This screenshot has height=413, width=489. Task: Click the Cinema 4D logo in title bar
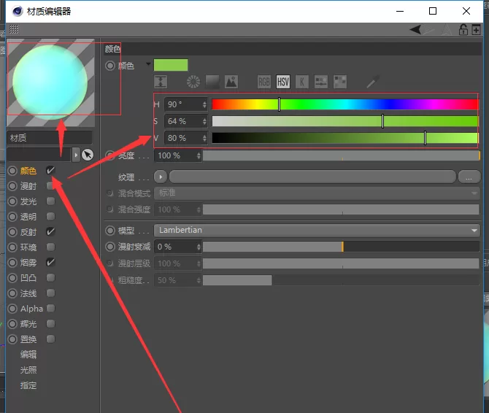tap(18, 11)
